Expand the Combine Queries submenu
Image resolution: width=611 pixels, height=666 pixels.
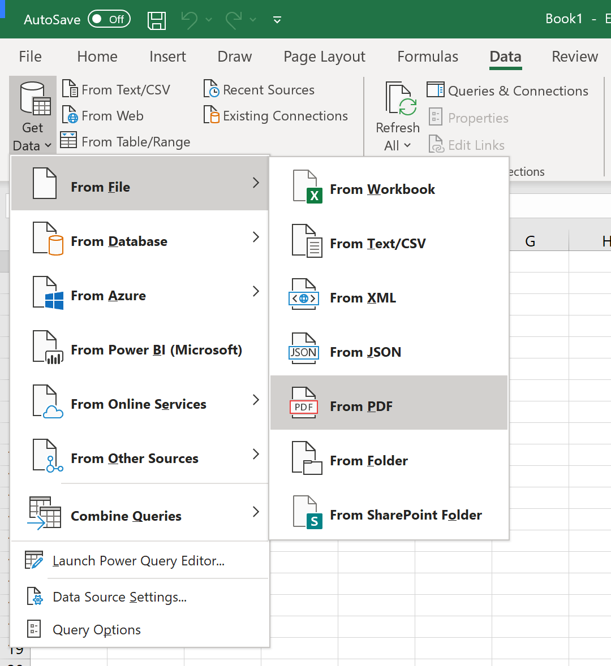(126, 516)
